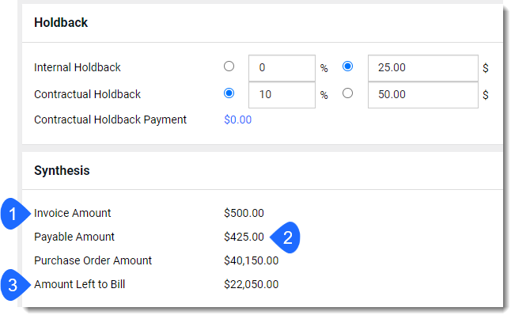Click callout marker number 3
The height and width of the screenshot is (319, 515).
click(13, 285)
